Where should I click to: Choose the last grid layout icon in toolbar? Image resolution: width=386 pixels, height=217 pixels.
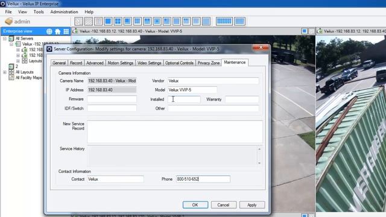(x=239, y=22)
